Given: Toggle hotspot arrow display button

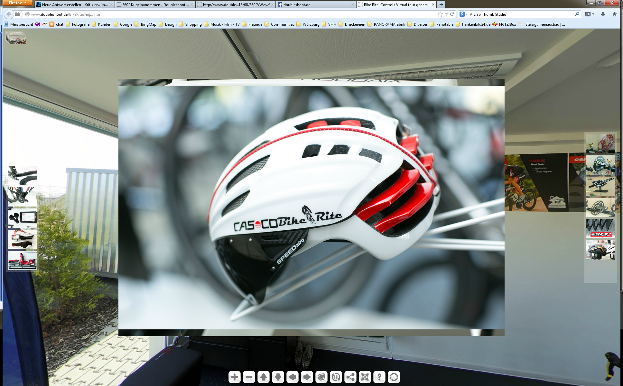Looking at the screenshot, I should (321, 377).
